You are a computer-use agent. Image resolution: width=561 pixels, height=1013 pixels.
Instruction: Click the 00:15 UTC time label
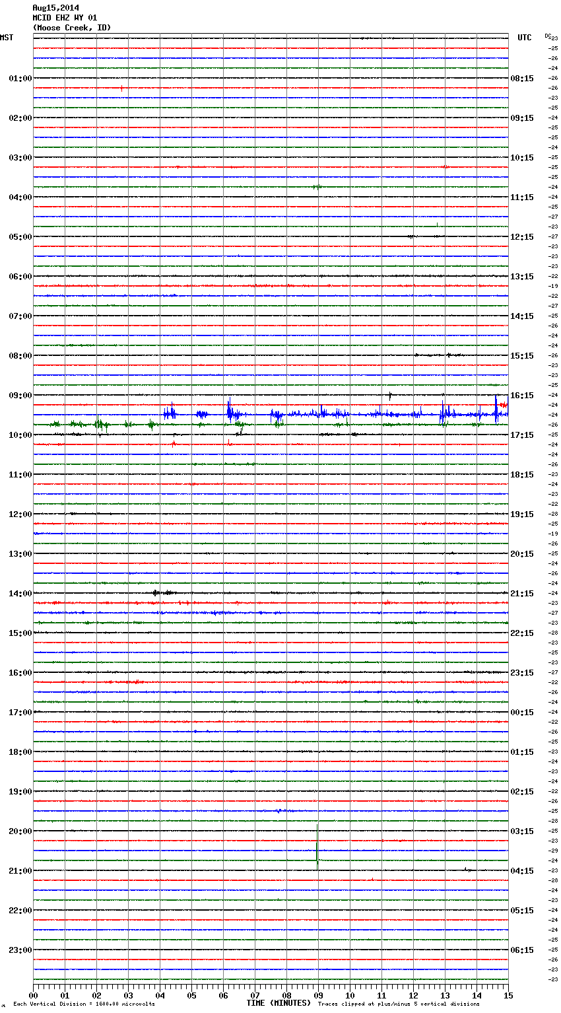click(x=522, y=713)
